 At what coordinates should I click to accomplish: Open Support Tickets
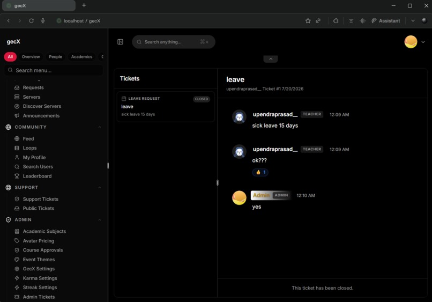41,199
